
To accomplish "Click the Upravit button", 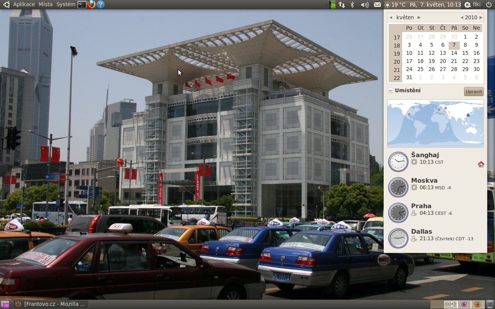I will point(474,92).
